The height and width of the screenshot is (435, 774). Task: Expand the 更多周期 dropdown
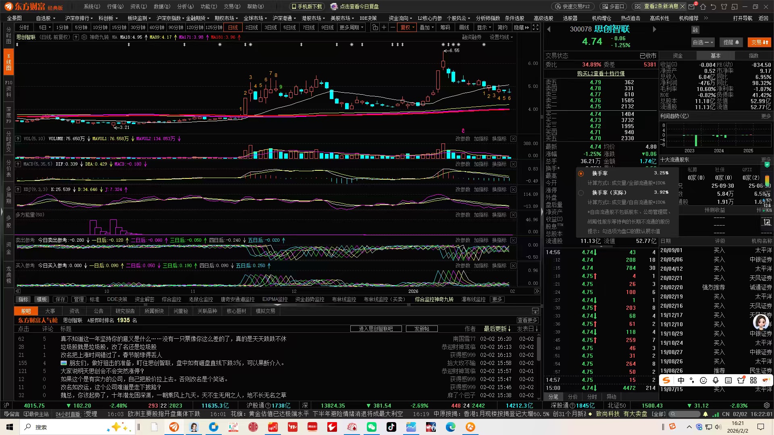click(x=352, y=27)
